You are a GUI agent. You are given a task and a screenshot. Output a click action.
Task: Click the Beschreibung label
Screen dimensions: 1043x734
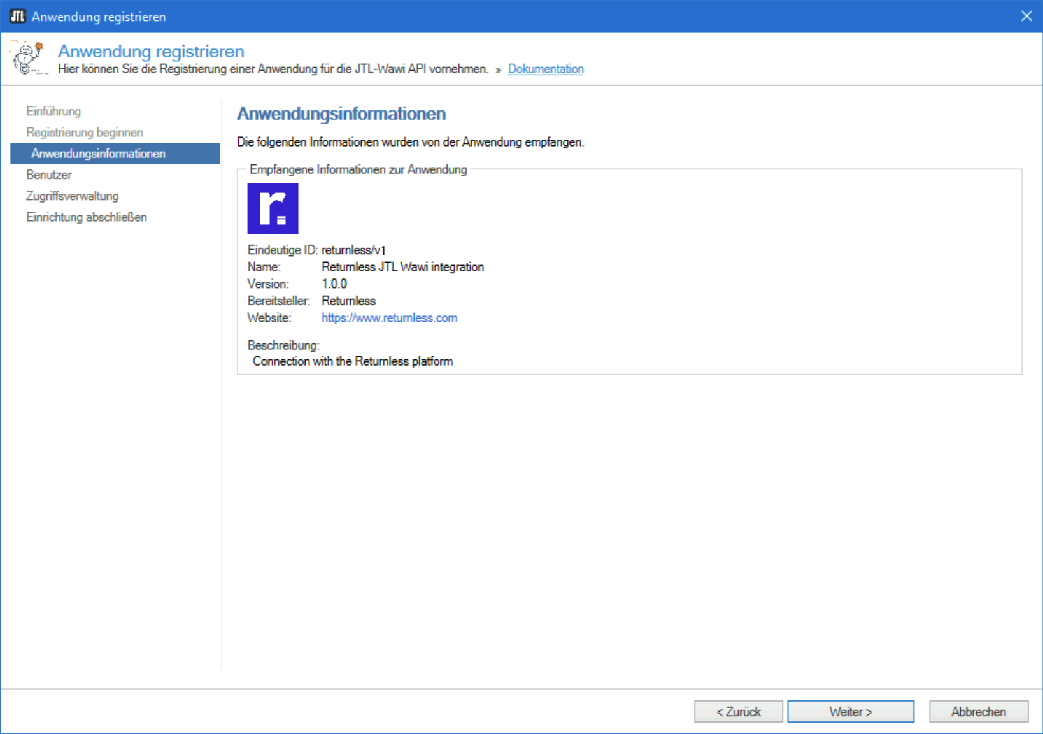(283, 345)
